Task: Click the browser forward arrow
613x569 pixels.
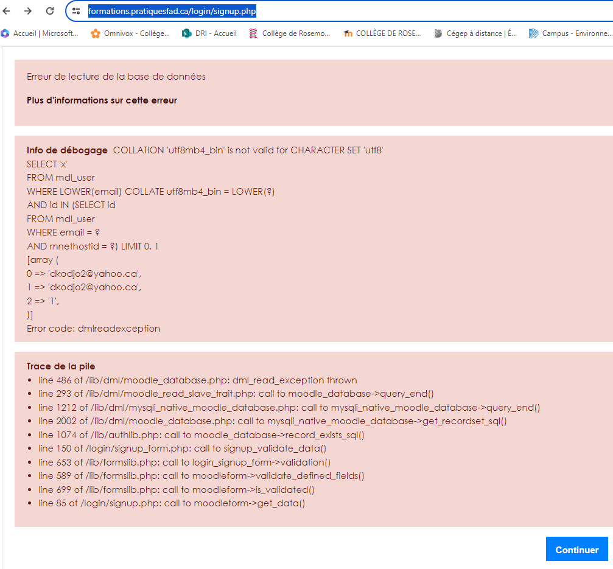Action: pyautogui.click(x=28, y=11)
